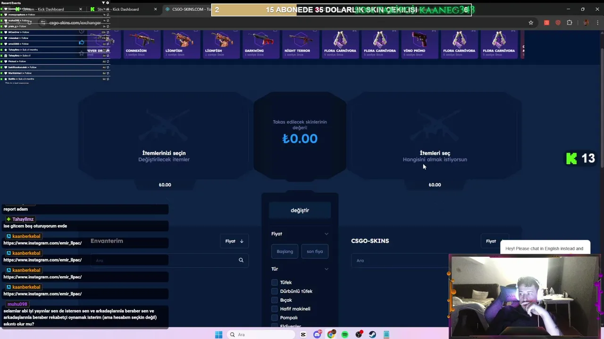Open Steam from the taskbar
This screenshot has height=339, width=604.
coord(373,335)
